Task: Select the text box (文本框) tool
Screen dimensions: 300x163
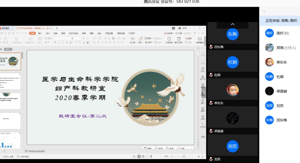Action: 132,40
